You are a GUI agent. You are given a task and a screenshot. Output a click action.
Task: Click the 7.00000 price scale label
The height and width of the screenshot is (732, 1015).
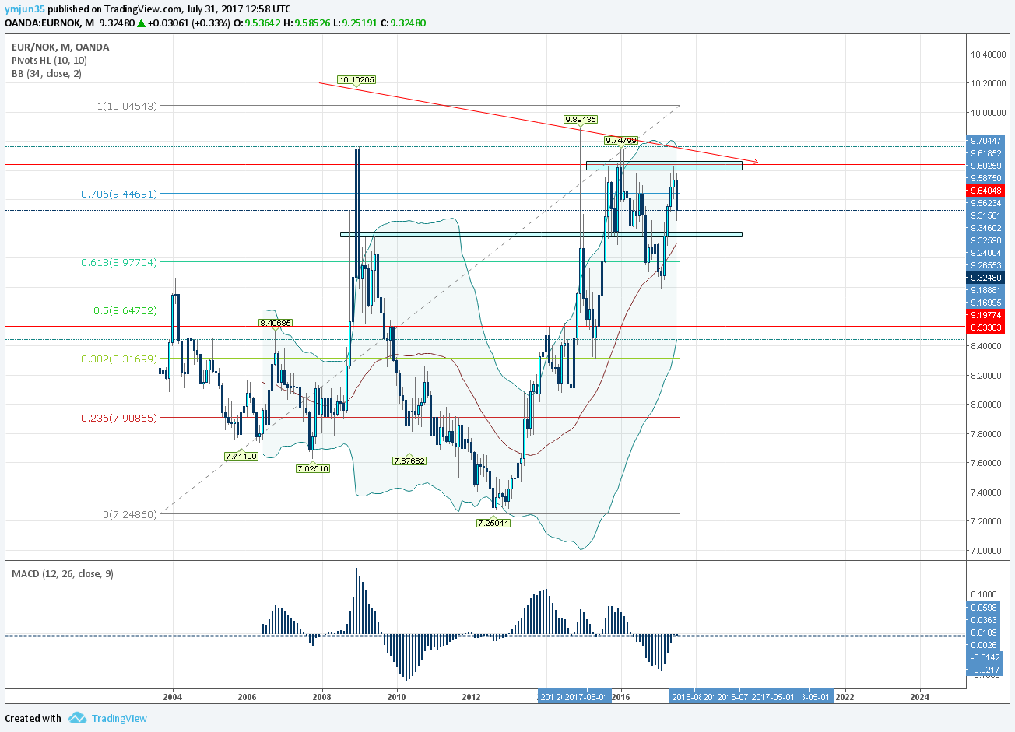986,551
